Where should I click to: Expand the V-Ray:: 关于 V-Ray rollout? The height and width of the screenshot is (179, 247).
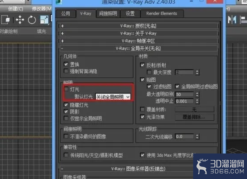click(x=138, y=33)
